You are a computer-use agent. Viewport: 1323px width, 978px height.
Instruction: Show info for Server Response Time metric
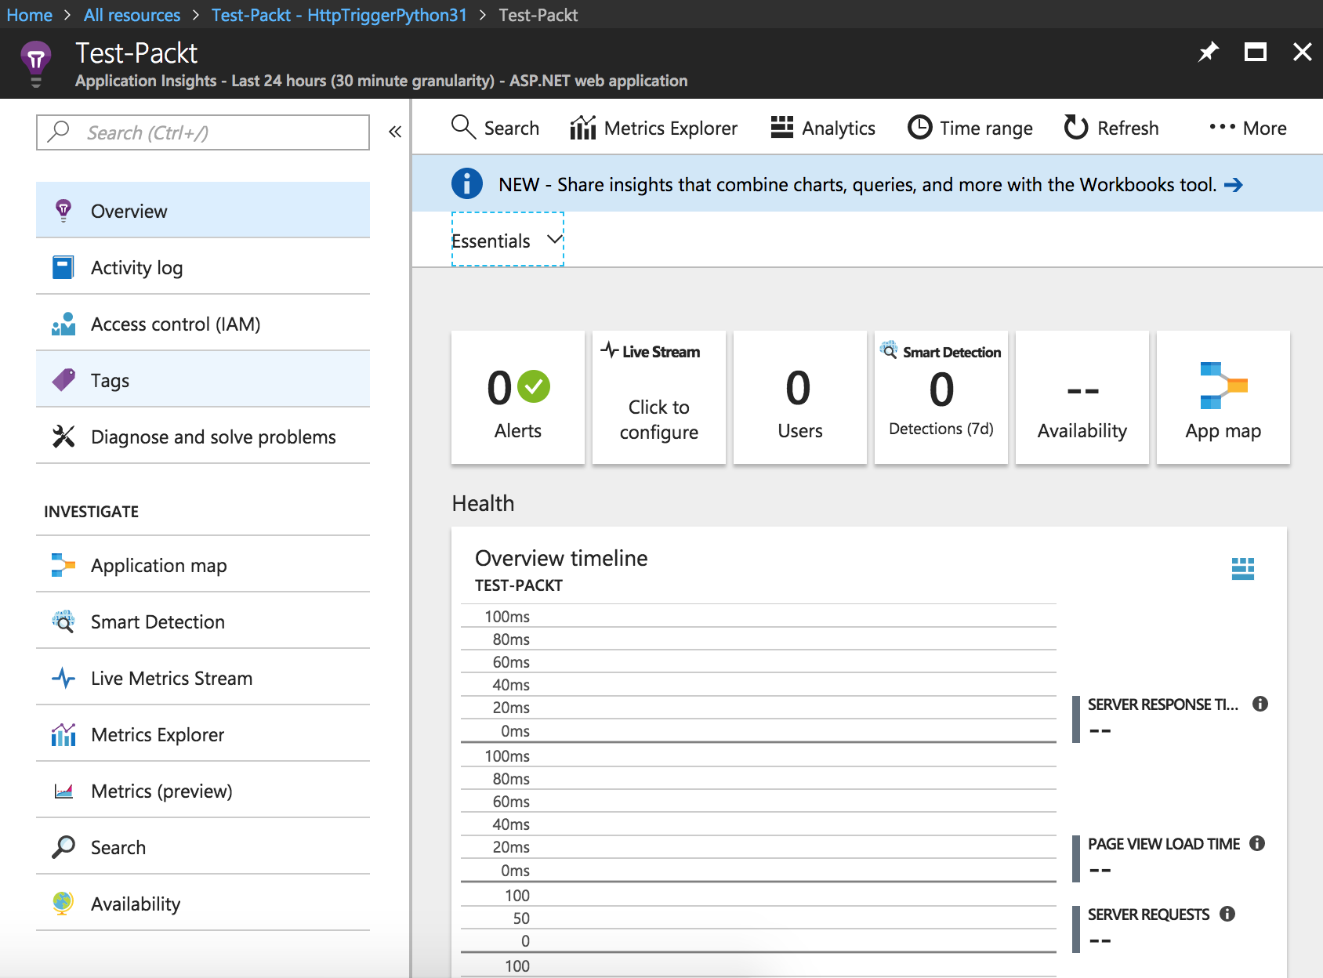pyautogui.click(x=1260, y=704)
